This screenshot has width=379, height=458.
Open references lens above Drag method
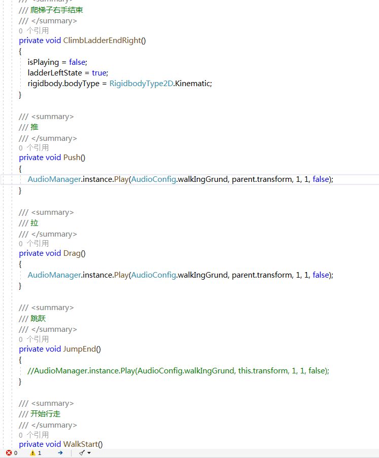click(x=33, y=244)
